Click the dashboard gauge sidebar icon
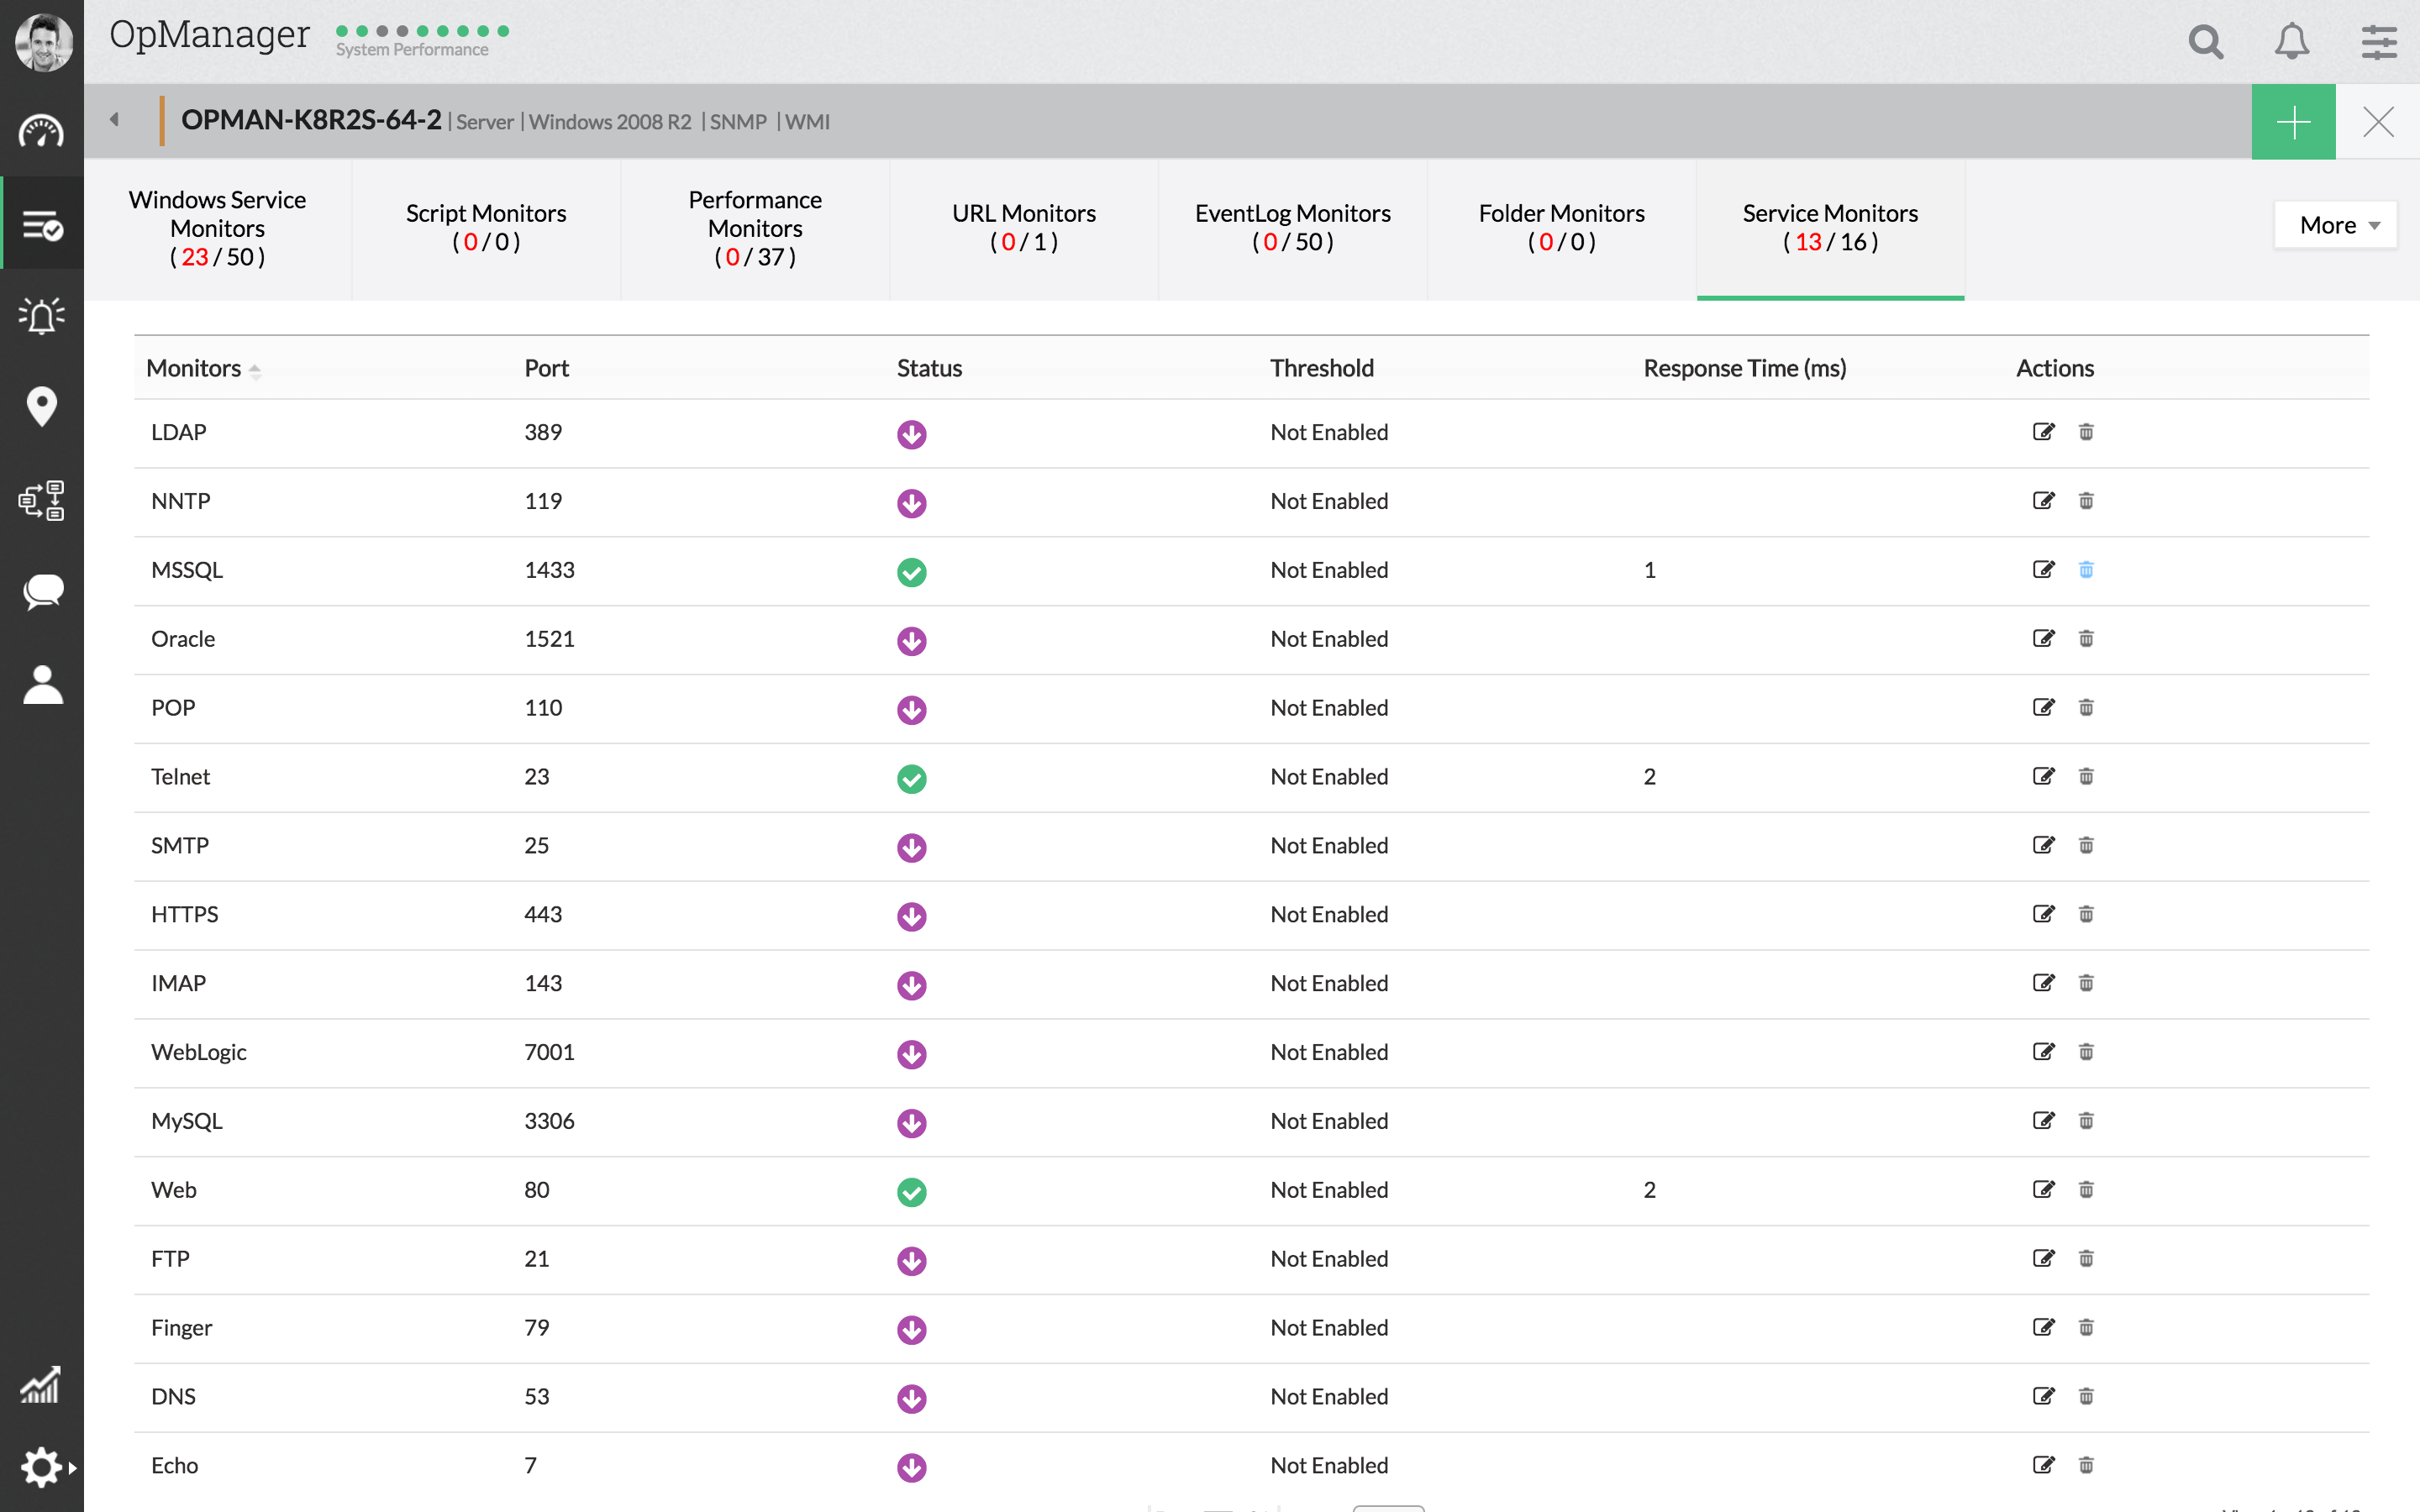The height and width of the screenshot is (1512, 2420). point(42,132)
